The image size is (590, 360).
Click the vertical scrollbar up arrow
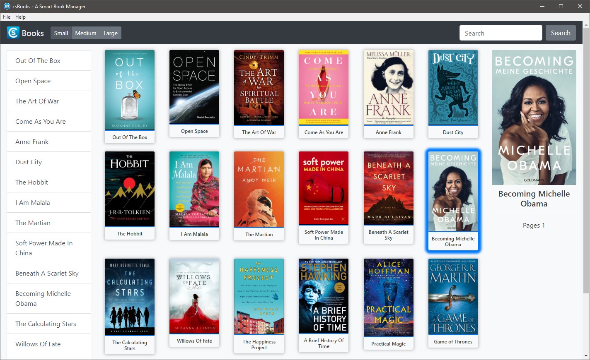586,25
